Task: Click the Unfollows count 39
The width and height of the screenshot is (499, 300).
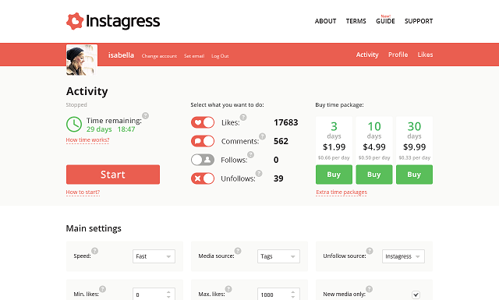Action: (x=278, y=178)
